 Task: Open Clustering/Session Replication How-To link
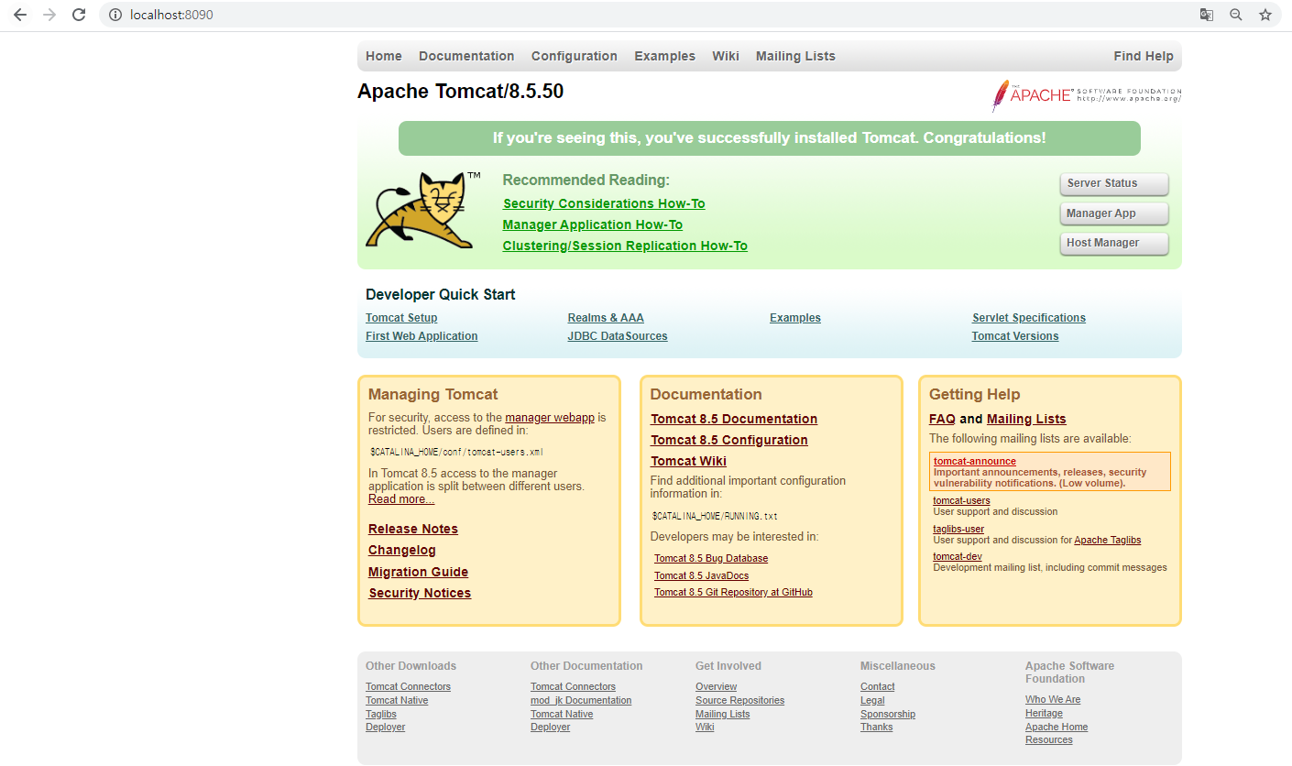625,246
